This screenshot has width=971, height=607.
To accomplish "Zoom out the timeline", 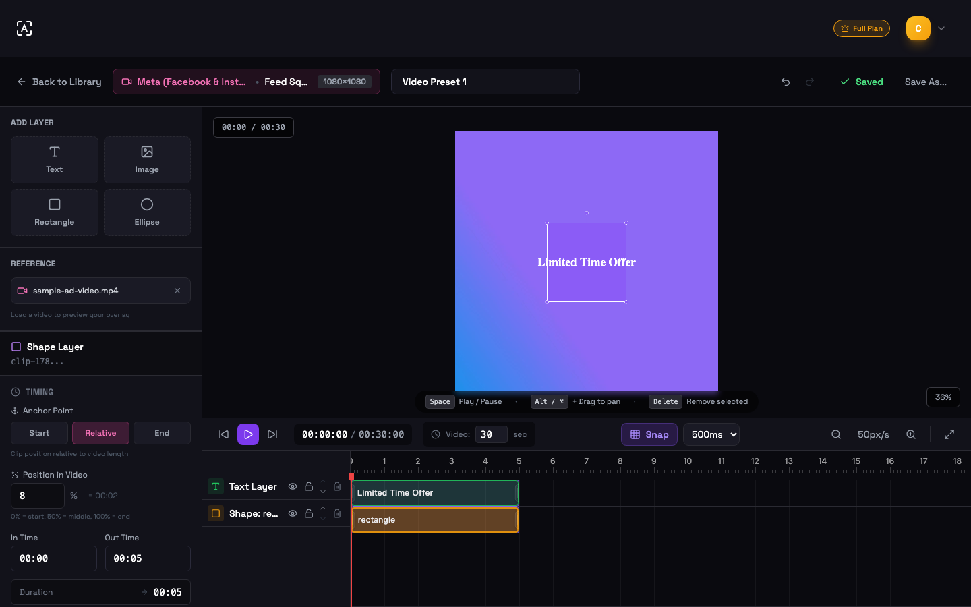I will tap(836, 434).
